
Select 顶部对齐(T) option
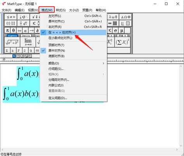[73, 45]
